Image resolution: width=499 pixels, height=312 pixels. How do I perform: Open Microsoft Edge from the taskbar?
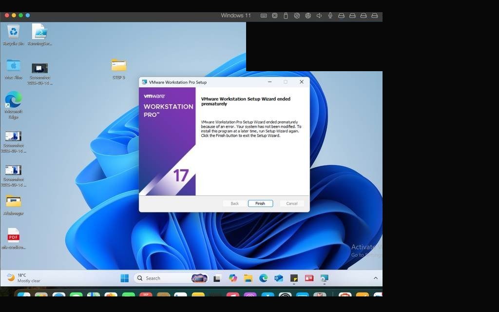(x=264, y=278)
